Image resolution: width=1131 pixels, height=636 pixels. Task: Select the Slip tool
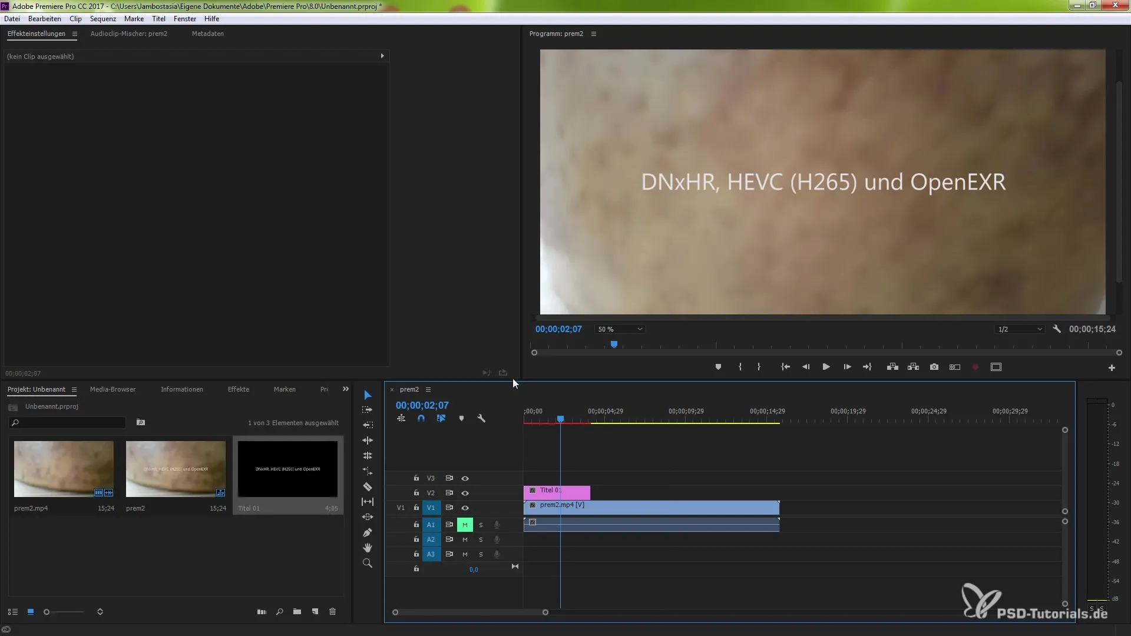(x=368, y=502)
